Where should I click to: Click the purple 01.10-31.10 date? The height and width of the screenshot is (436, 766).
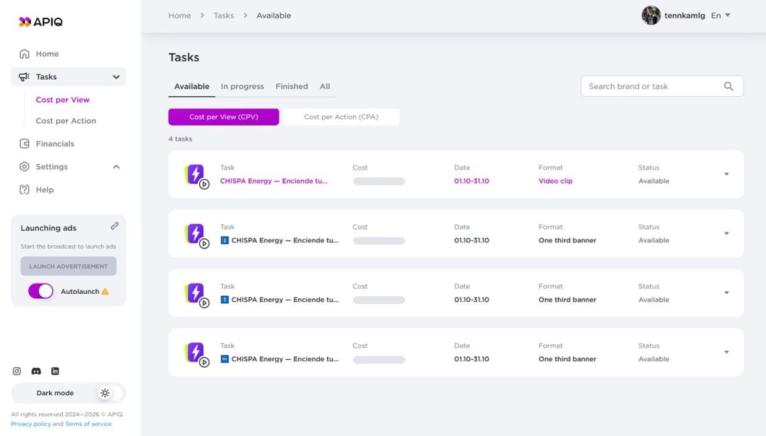[472, 181]
